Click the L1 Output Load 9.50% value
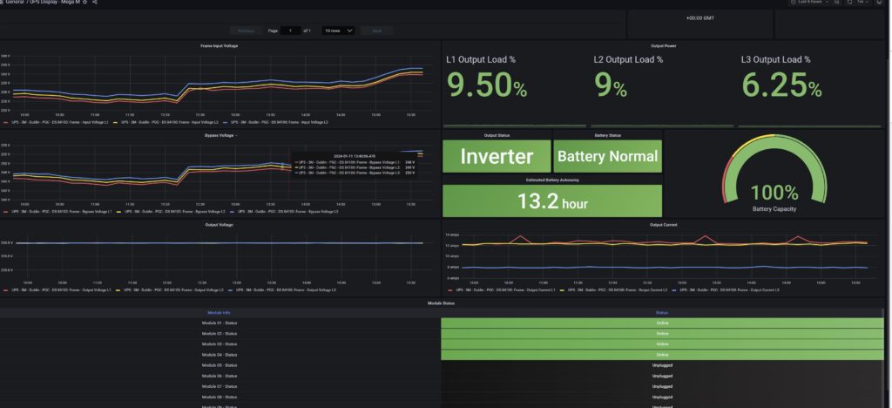 tap(487, 85)
